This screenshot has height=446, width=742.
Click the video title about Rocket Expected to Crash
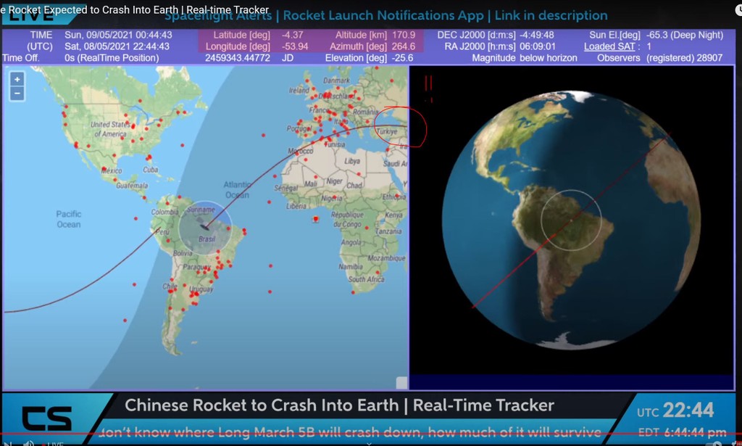(135, 9)
